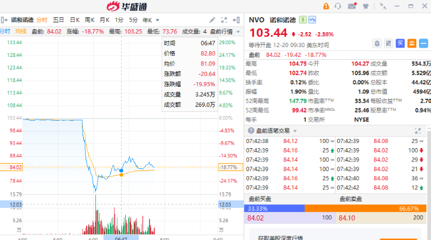
Task: Select the 5分 chart tab
Action: pyautogui.click(x=133, y=20)
